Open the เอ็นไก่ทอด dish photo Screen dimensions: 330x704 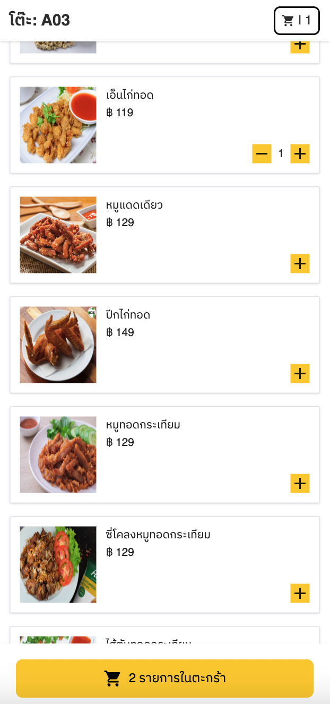click(x=57, y=125)
